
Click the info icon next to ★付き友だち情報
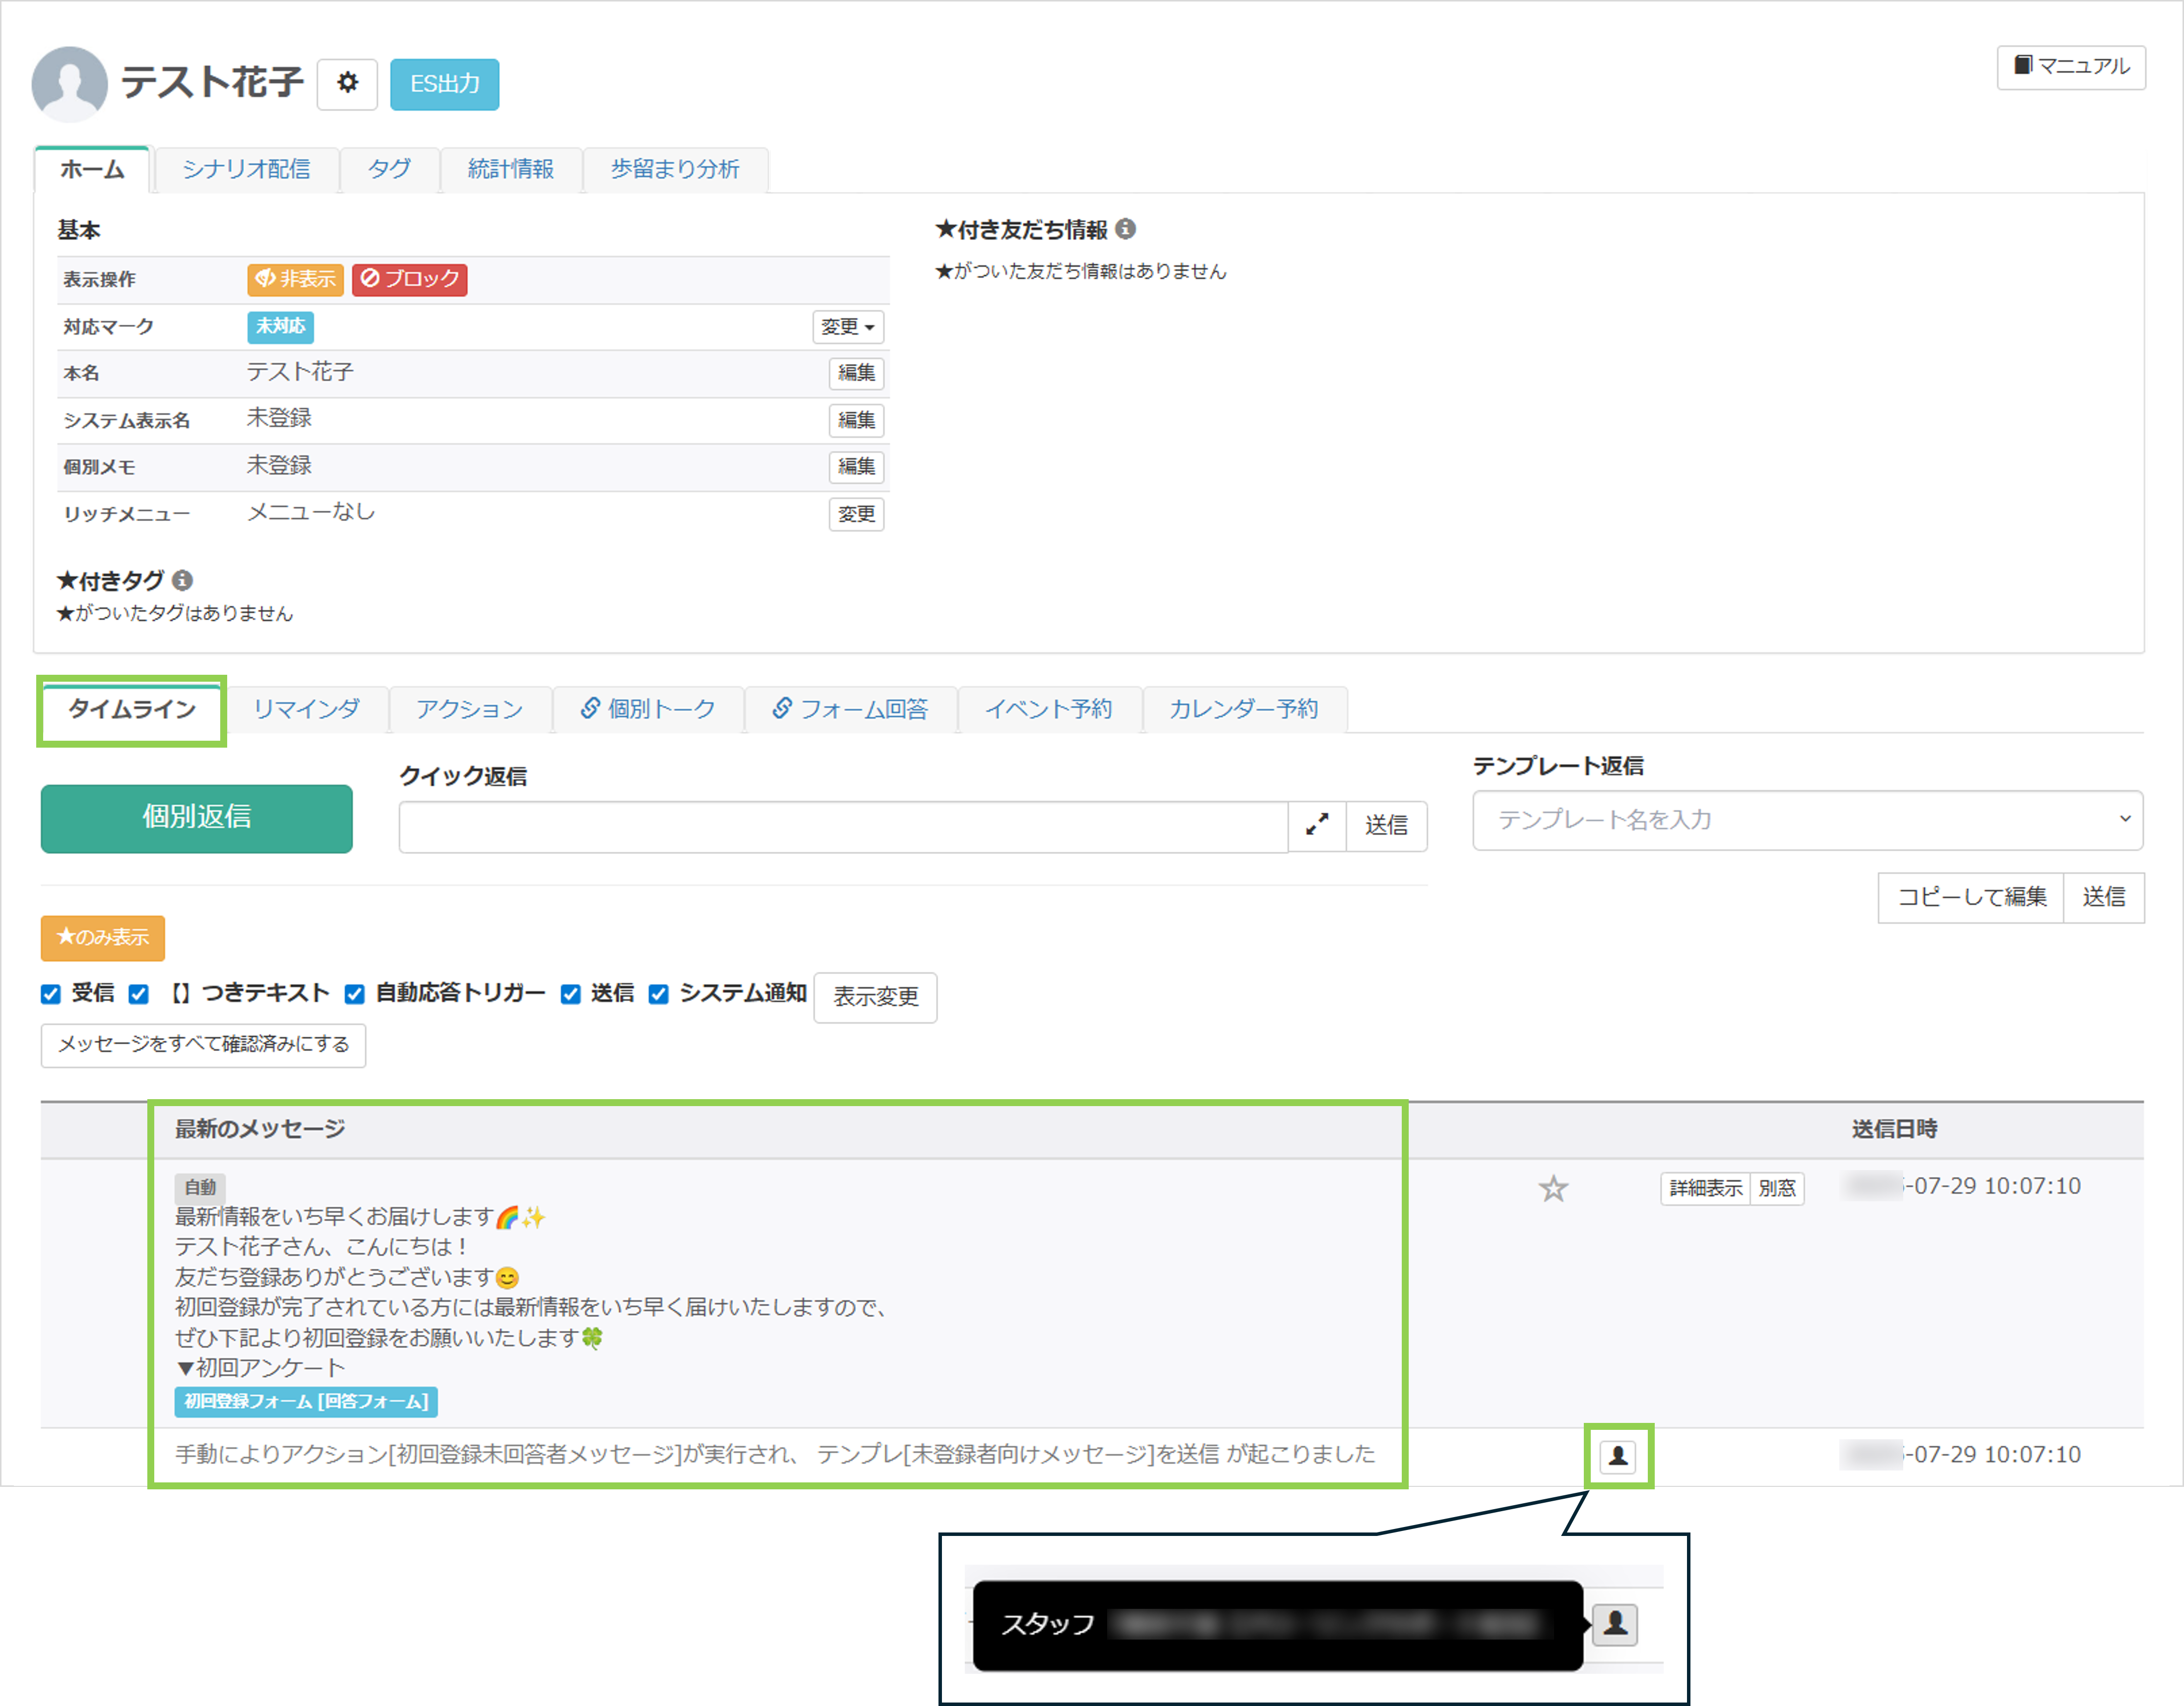[x=1126, y=229]
